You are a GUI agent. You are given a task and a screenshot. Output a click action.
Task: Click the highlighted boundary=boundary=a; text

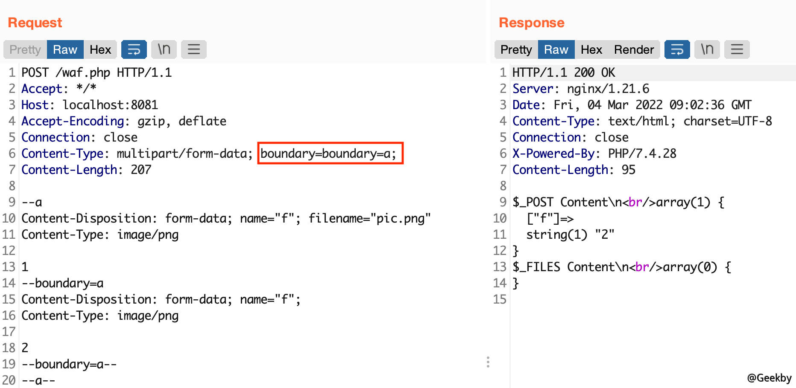[330, 153]
